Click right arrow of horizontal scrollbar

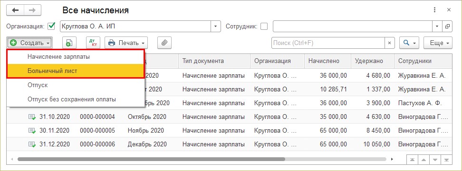click(x=392, y=159)
